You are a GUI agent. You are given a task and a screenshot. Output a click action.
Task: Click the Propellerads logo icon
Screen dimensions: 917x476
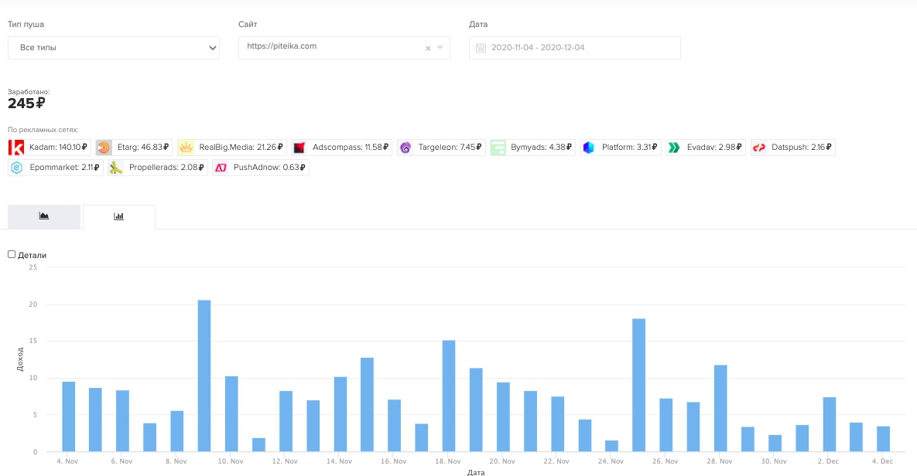(116, 168)
